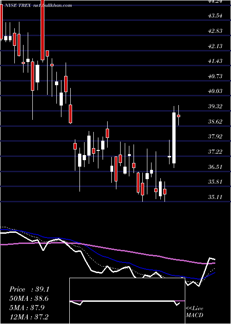Click the 40.03 price axis label

click(215, 91)
